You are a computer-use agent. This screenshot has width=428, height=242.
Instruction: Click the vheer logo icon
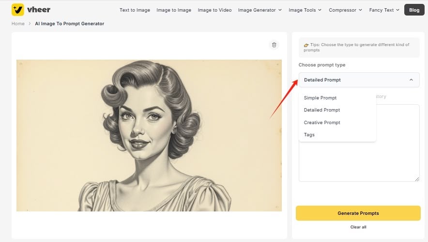point(17,10)
